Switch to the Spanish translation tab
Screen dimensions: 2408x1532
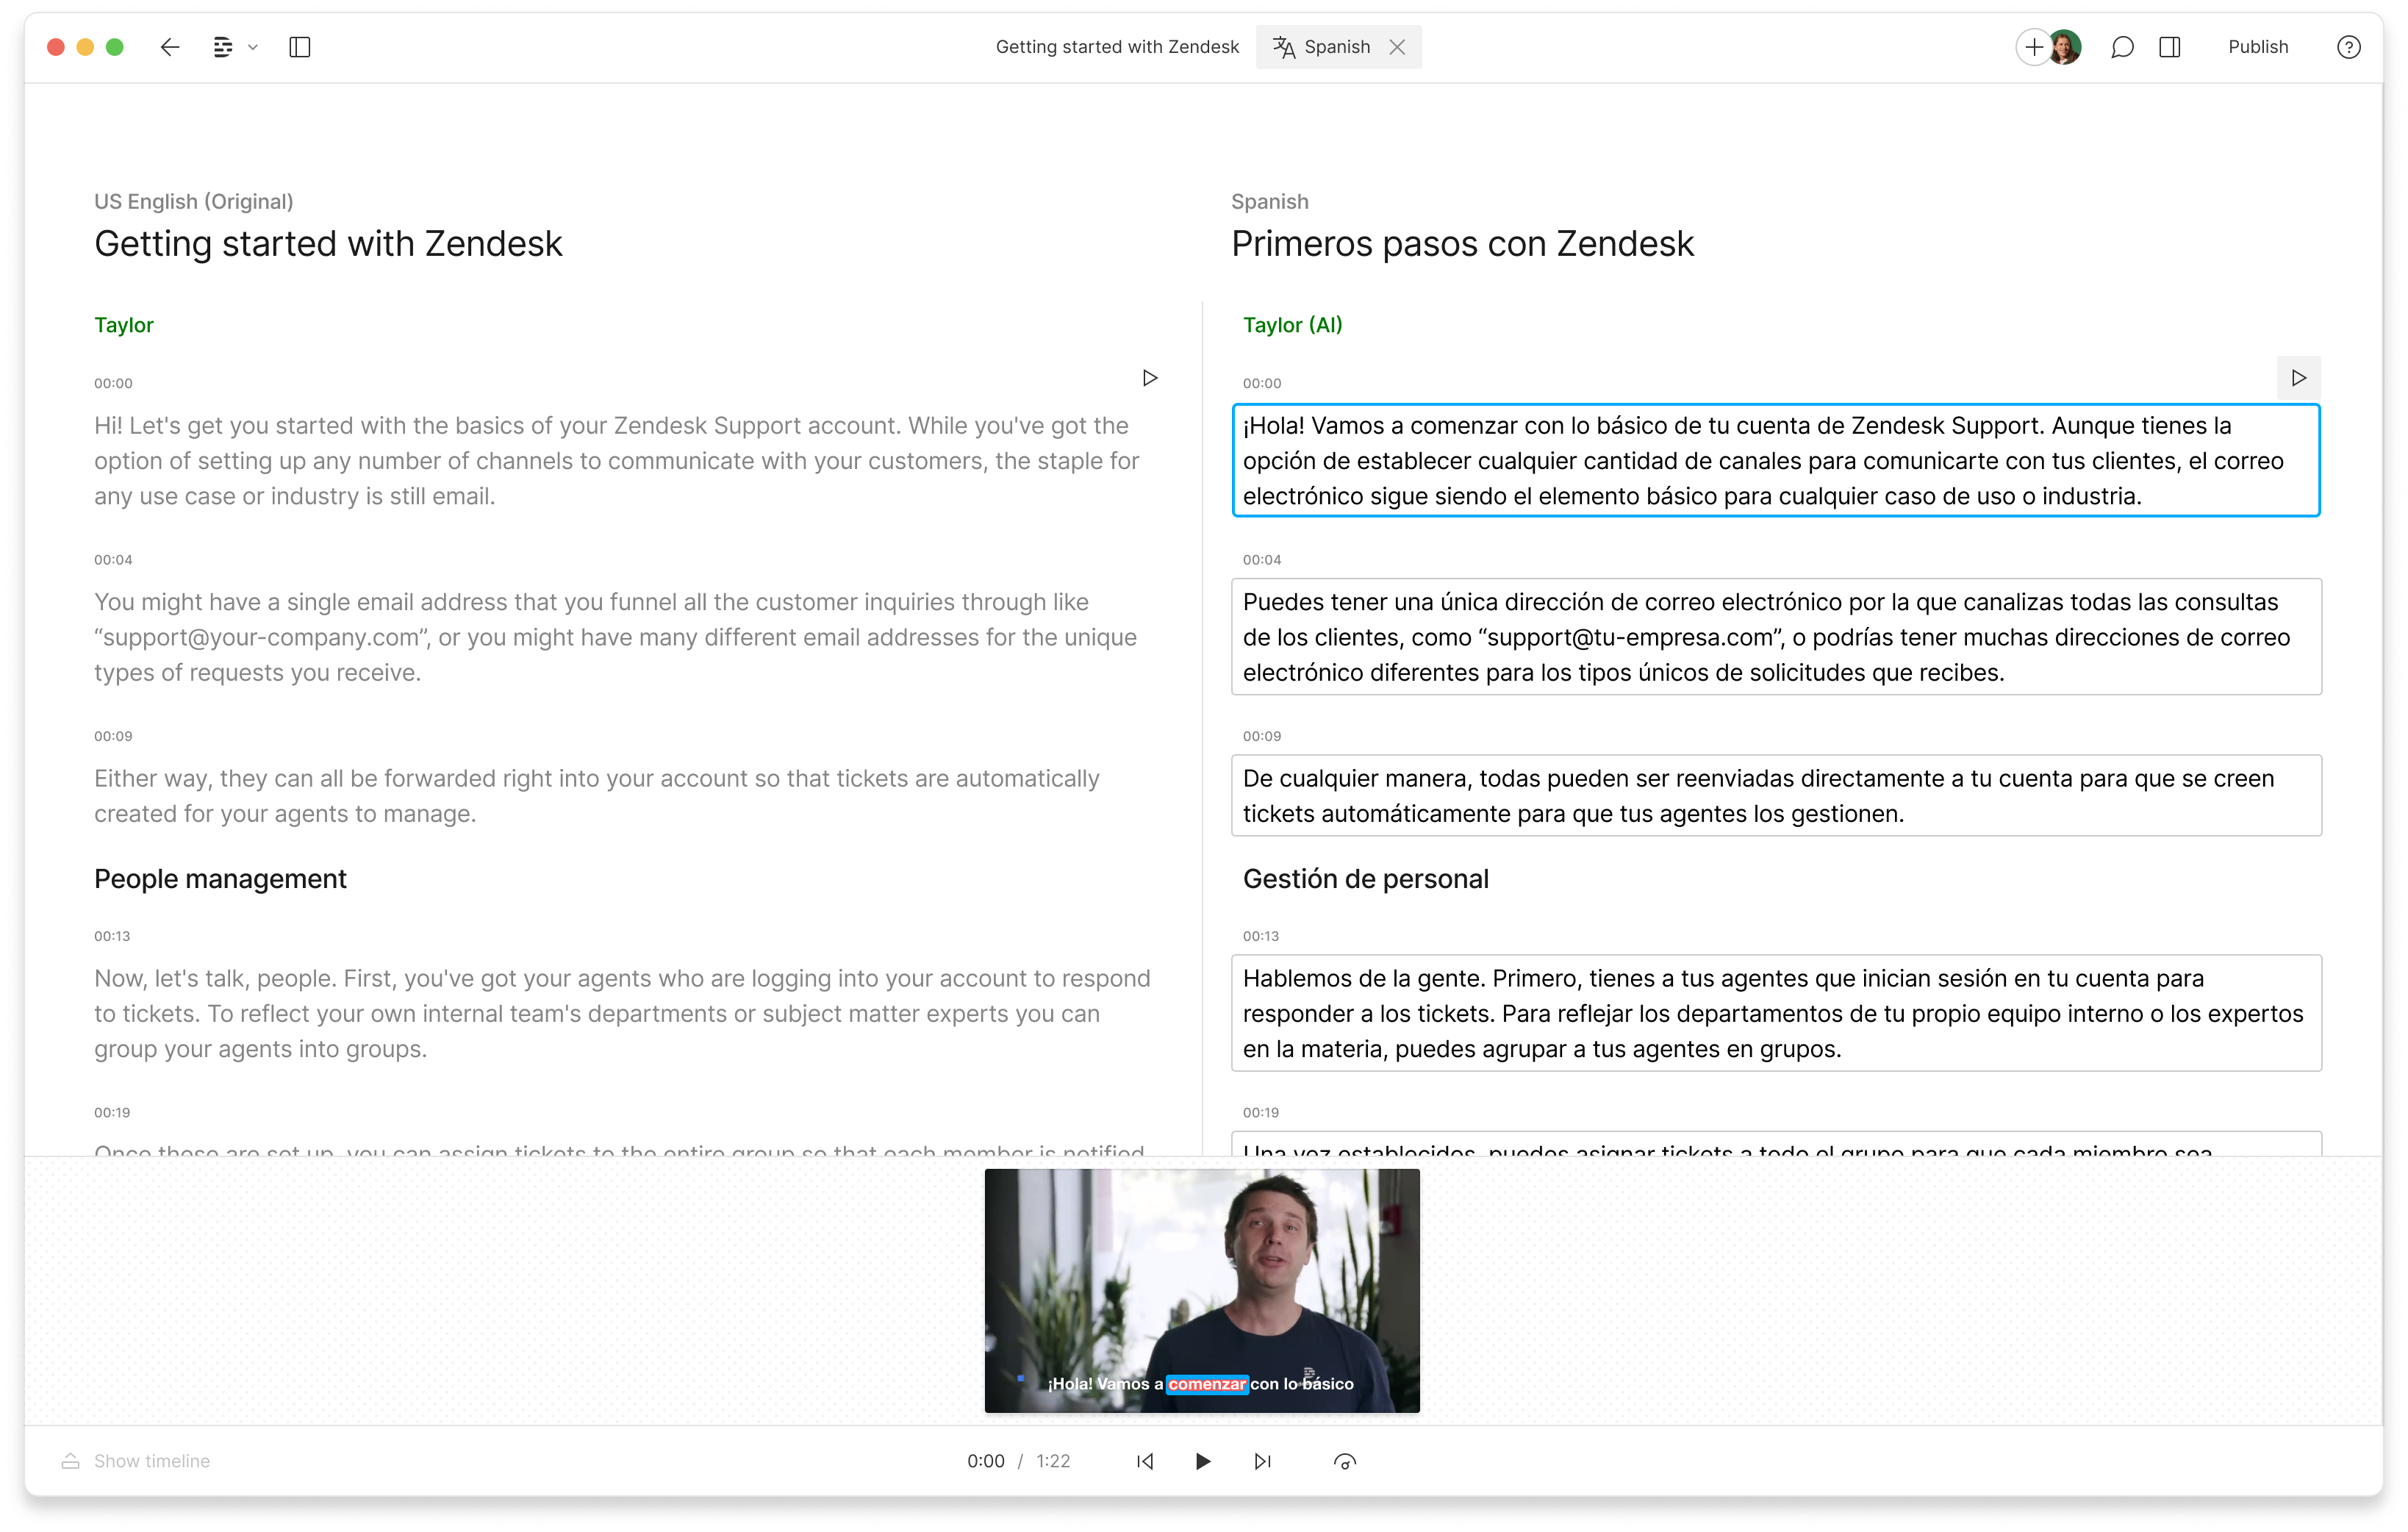coord(1337,47)
